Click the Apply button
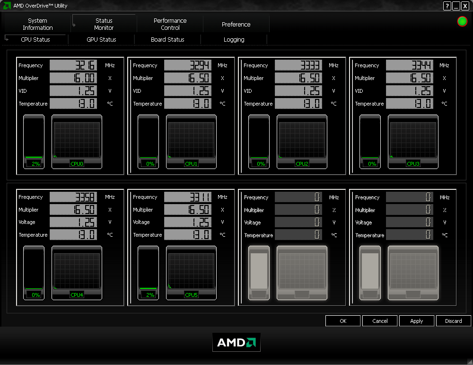 tap(417, 321)
